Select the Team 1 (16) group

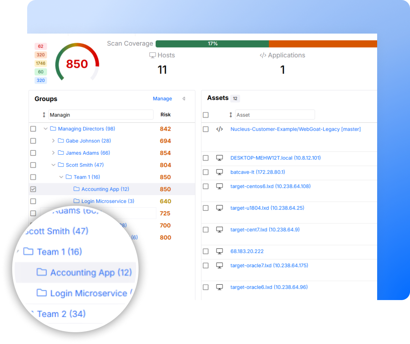tap(87, 177)
